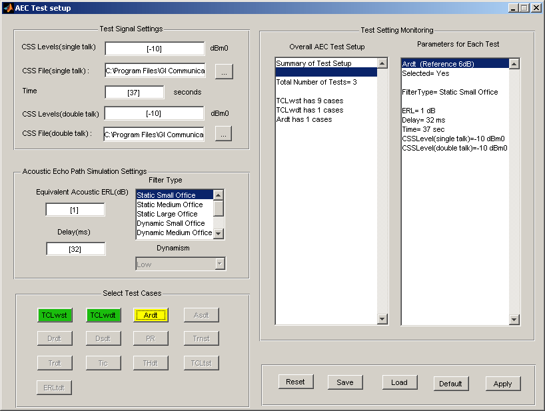Save the test setup

(x=345, y=382)
